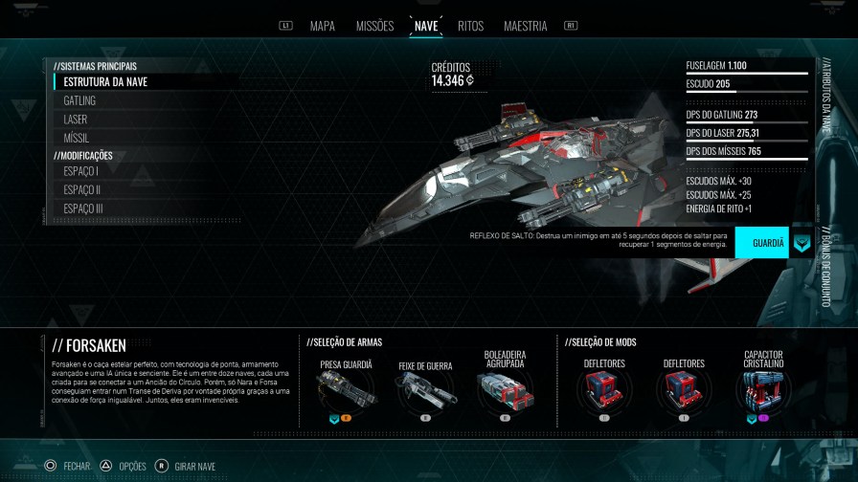Click the Guardiã set bonus button
Image resolution: width=858 pixels, height=482 pixels.
pos(761,243)
